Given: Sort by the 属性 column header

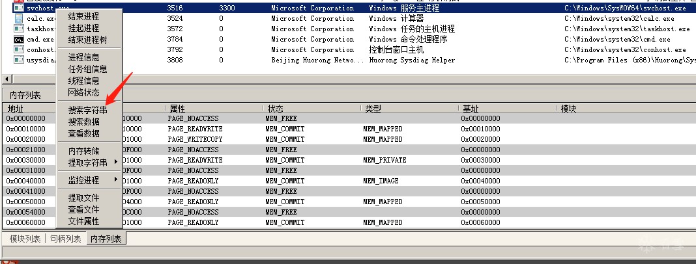Looking at the screenshot, I should (177, 109).
